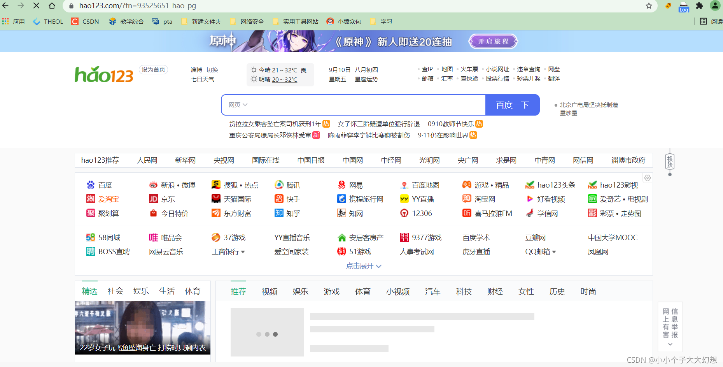Open the 央视网 navigation link
This screenshot has width=723, height=367.
[224, 160]
